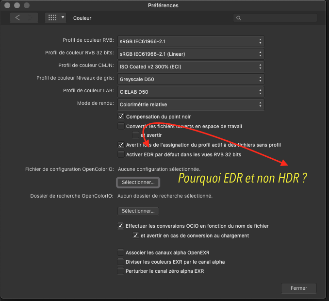Open the Profil de couleur LAB dropdown
Viewport: 329px width, 301px height.
pyautogui.click(x=191, y=92)
